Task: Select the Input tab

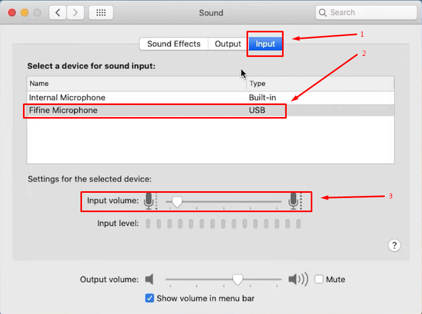Action: [x=265, y=44]
